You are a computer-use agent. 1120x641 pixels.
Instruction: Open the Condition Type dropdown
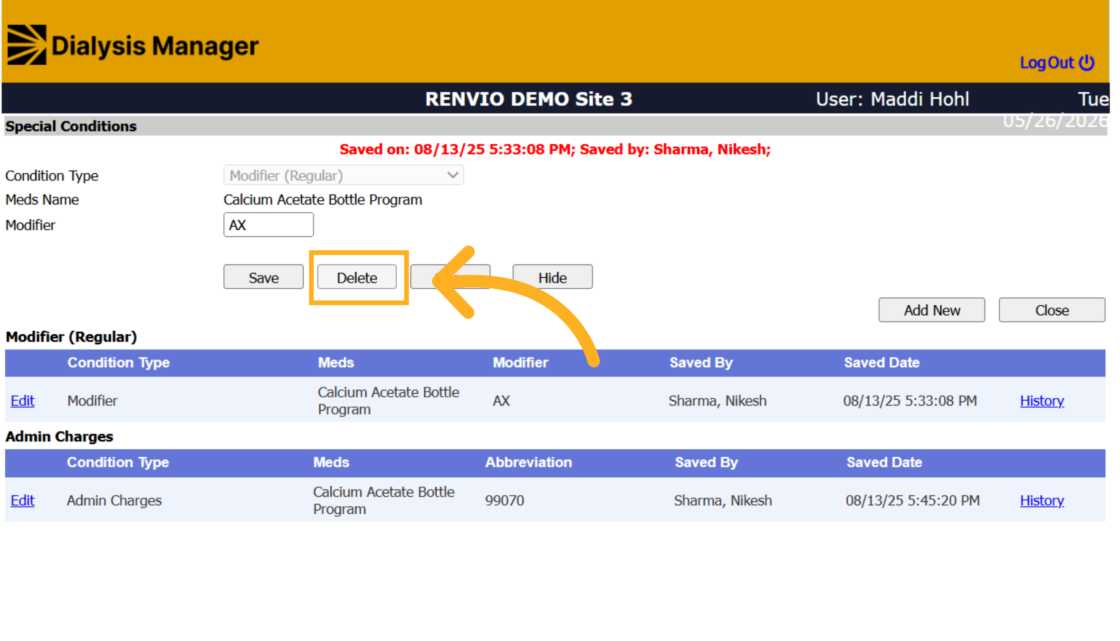pos(344,175)
